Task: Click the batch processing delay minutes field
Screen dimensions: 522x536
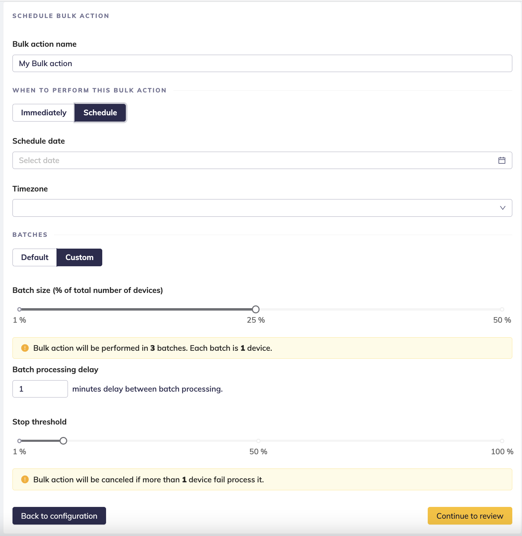Action: coord(40,389)
